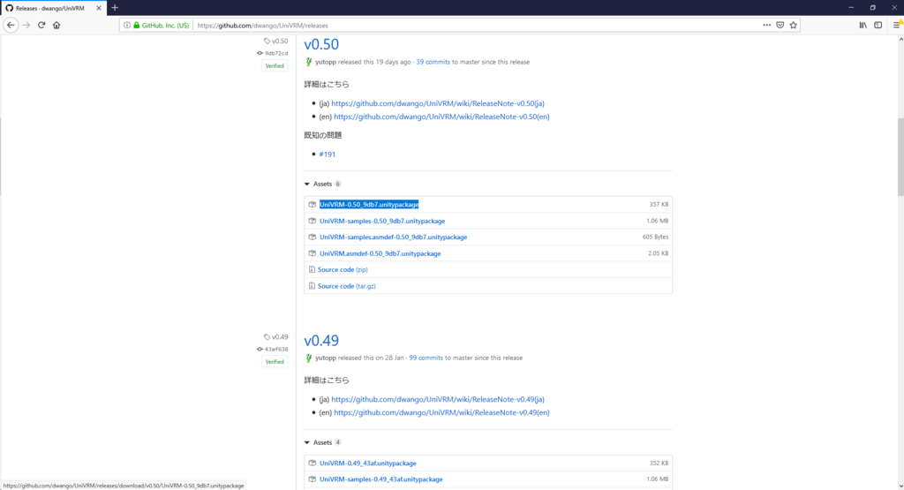The image size is (904, 490).
Task: Open 39 commits link
Action: pos(433,62)
